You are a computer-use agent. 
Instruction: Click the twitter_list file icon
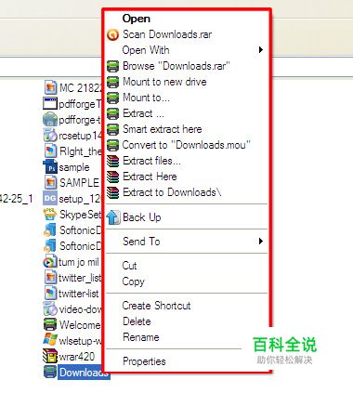50,278
